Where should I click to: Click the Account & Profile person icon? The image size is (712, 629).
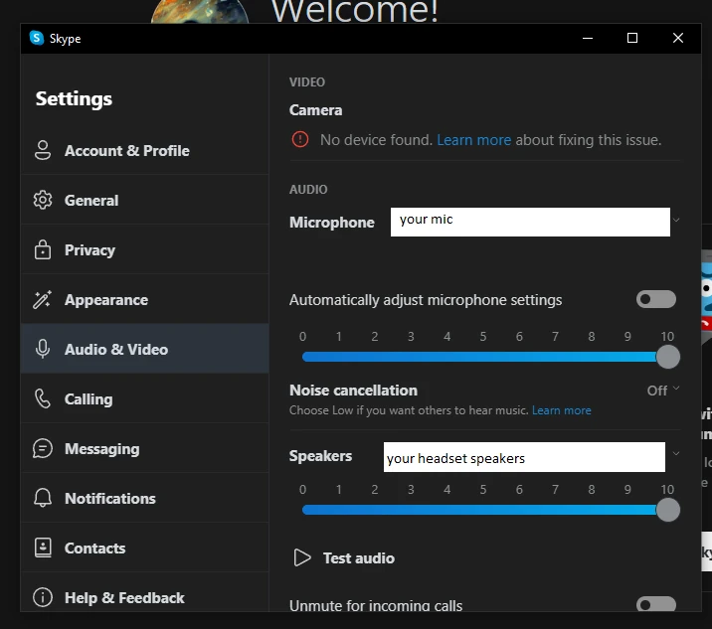[x=43, y=150]
